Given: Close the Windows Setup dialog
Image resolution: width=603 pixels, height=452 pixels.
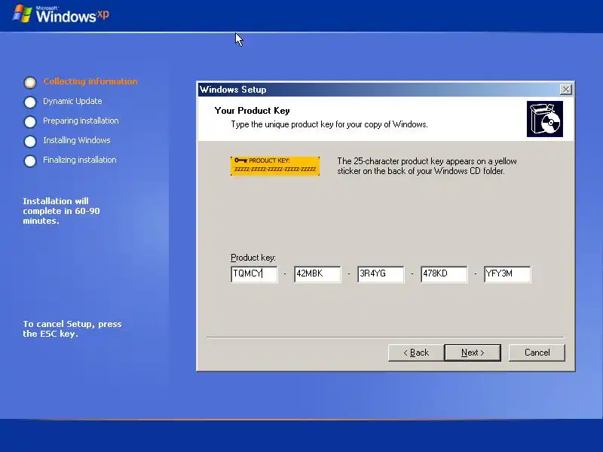Looking at the screenshot, I should click(565, 90).
